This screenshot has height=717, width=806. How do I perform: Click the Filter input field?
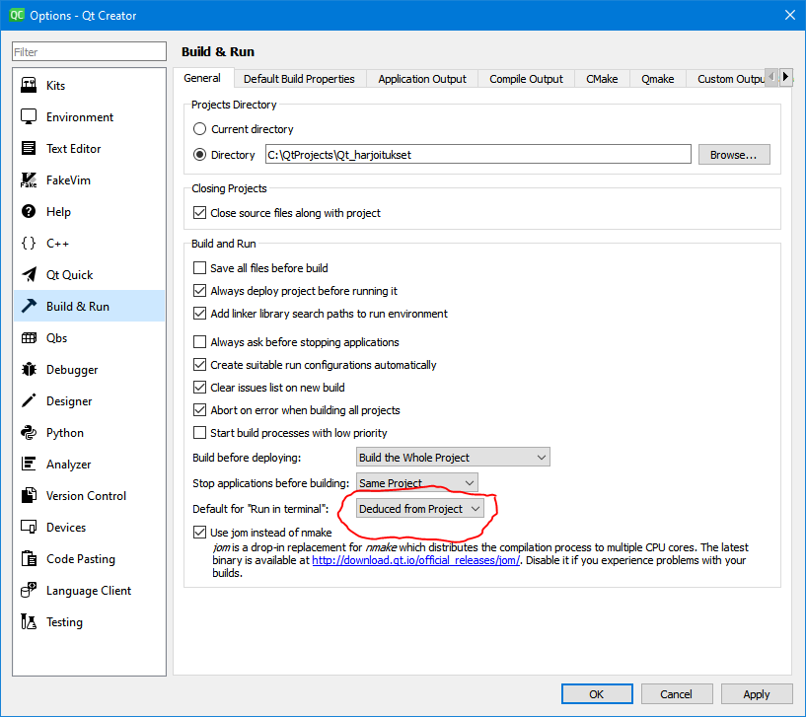[90, 52]
